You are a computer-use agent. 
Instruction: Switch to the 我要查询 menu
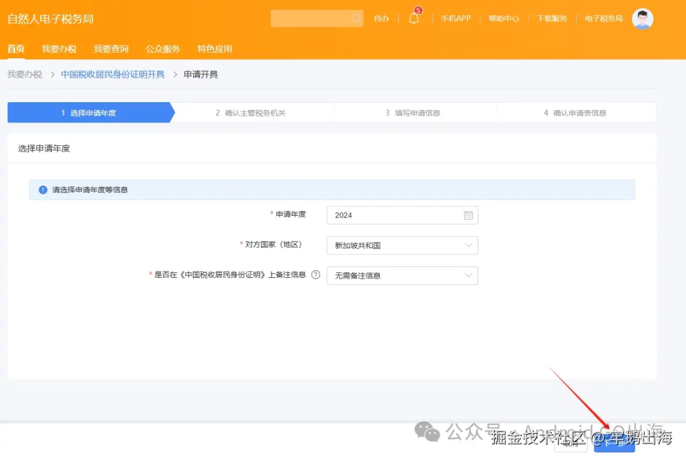(111, 48)
